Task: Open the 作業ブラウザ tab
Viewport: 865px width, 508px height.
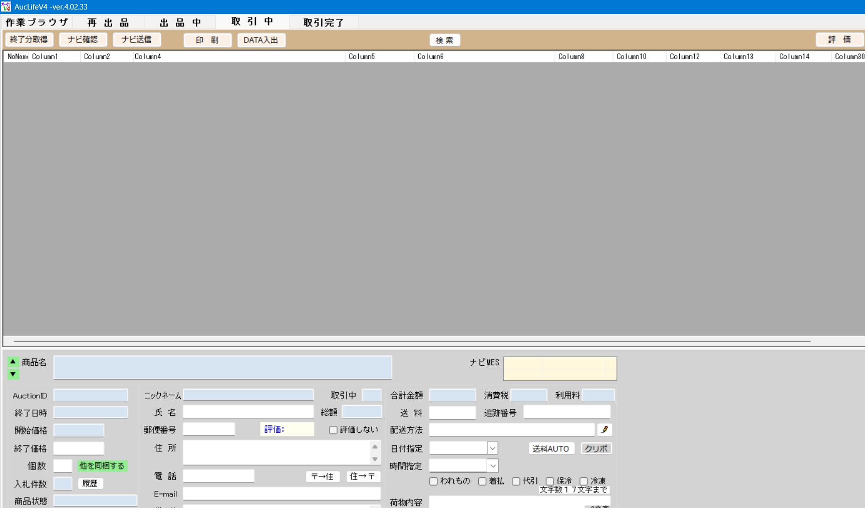Action: pyautogui.click(x=37, y=23)
